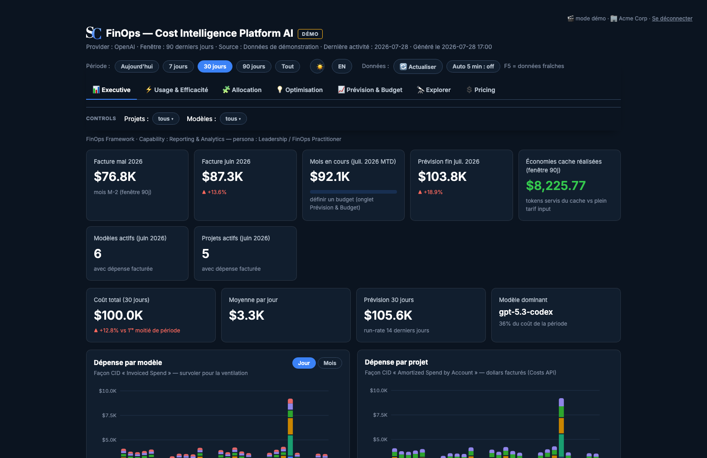
Task: Click the cache savings value $8,225.77
Action: click(556, 185)
